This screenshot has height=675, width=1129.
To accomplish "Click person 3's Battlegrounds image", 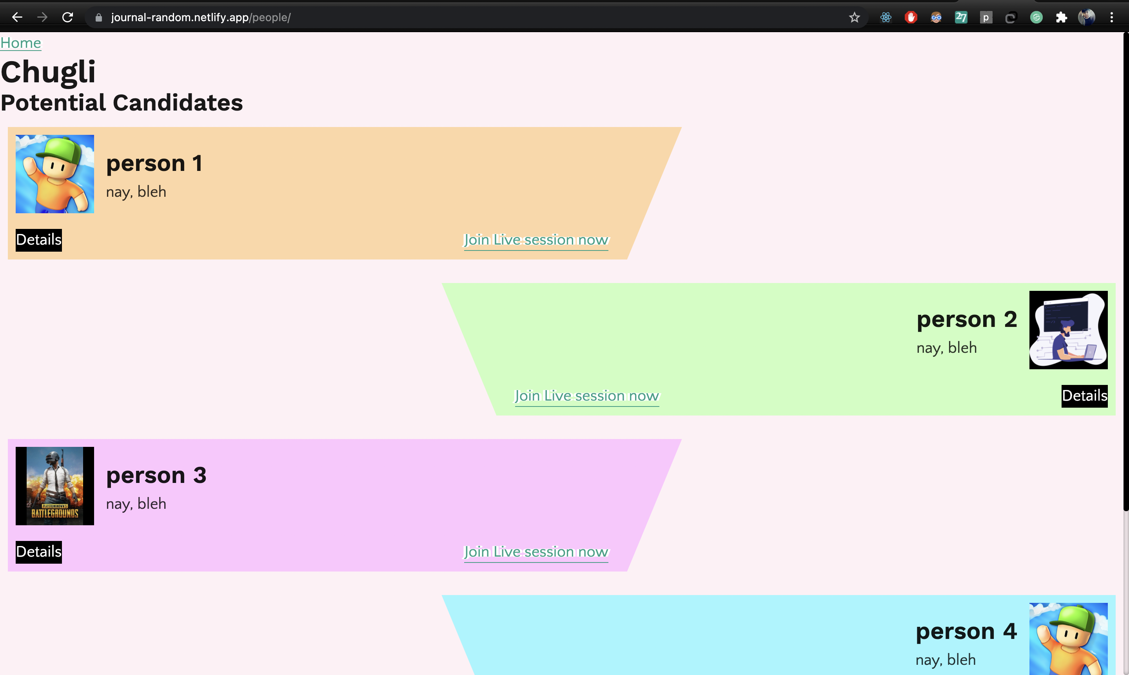I will [54, 486].
